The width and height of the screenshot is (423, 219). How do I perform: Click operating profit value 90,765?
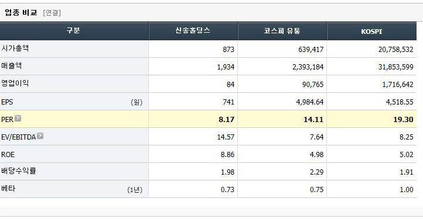tap(313, 85)
